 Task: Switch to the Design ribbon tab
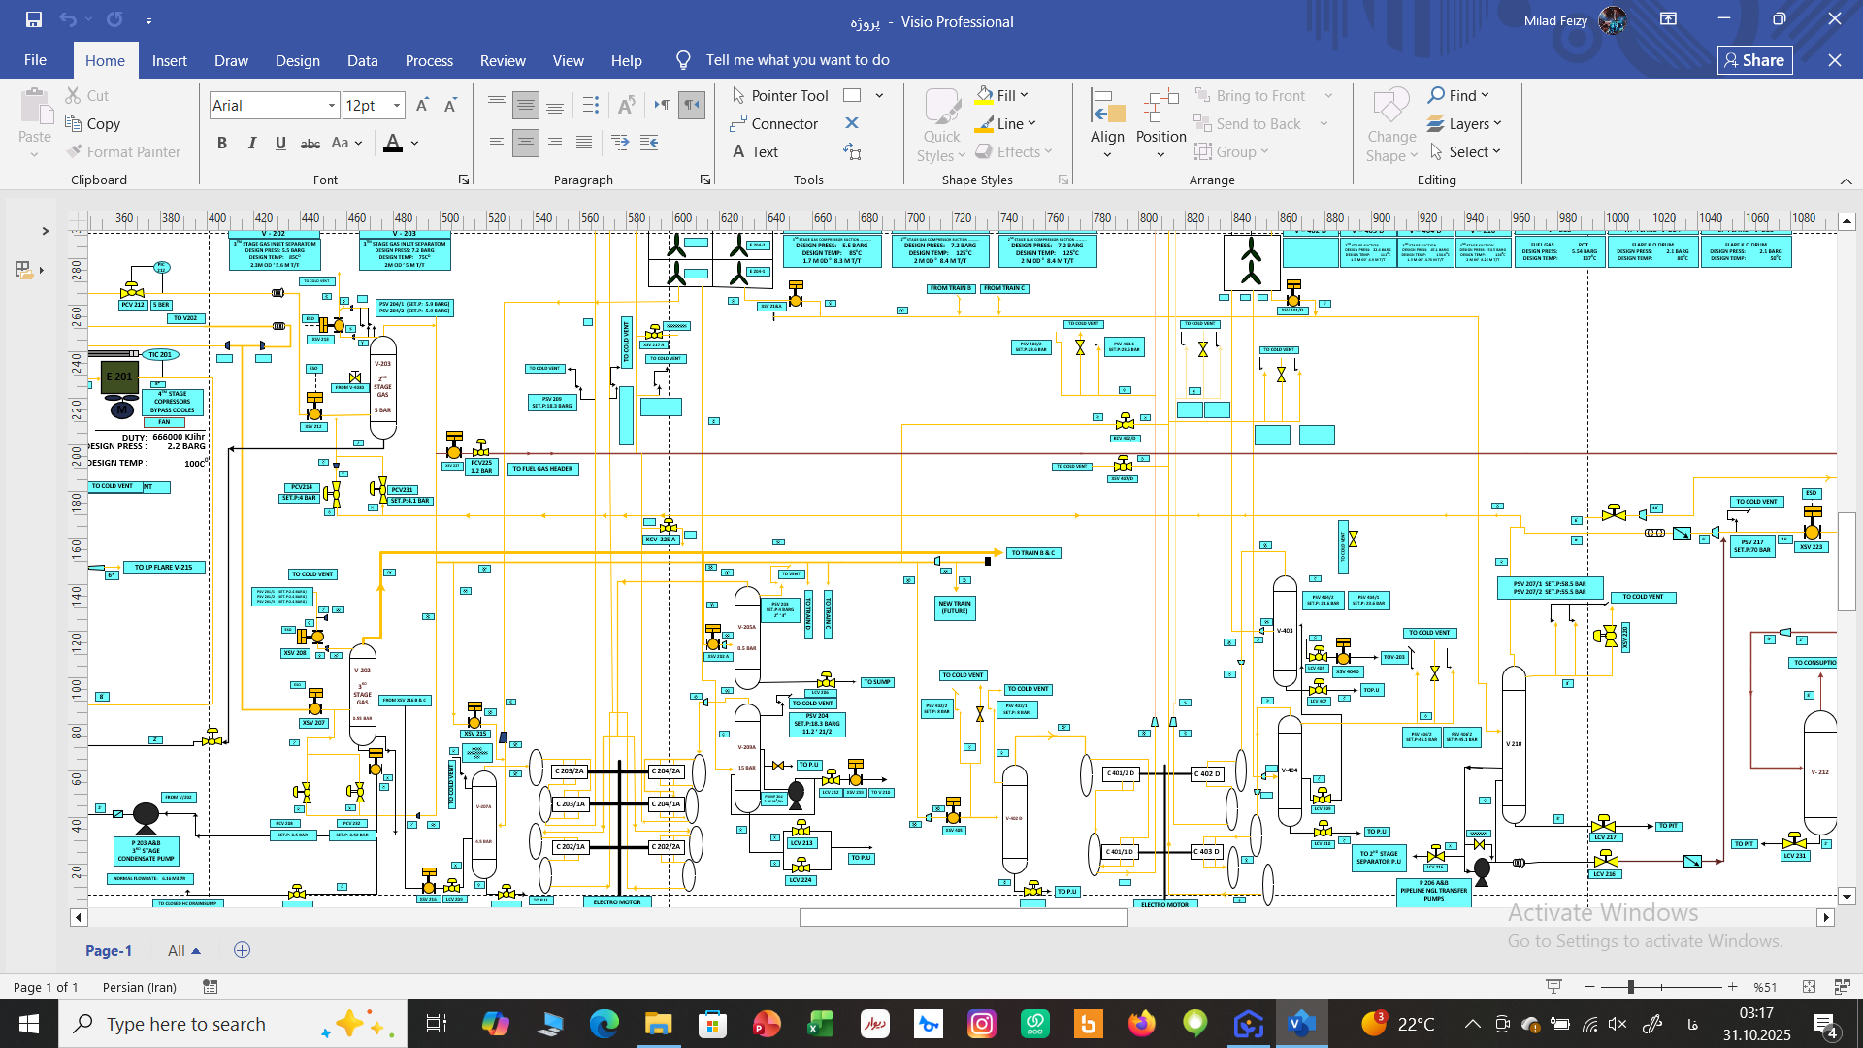coord(297,60)
